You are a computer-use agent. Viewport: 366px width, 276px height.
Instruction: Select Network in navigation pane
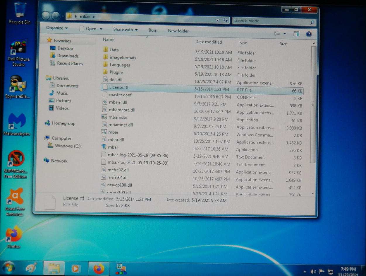point(55,161)
